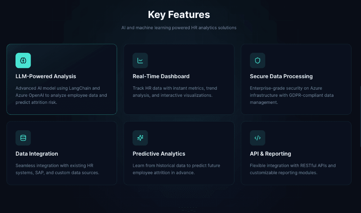Click the API & Reporting heading

(270, 154)
